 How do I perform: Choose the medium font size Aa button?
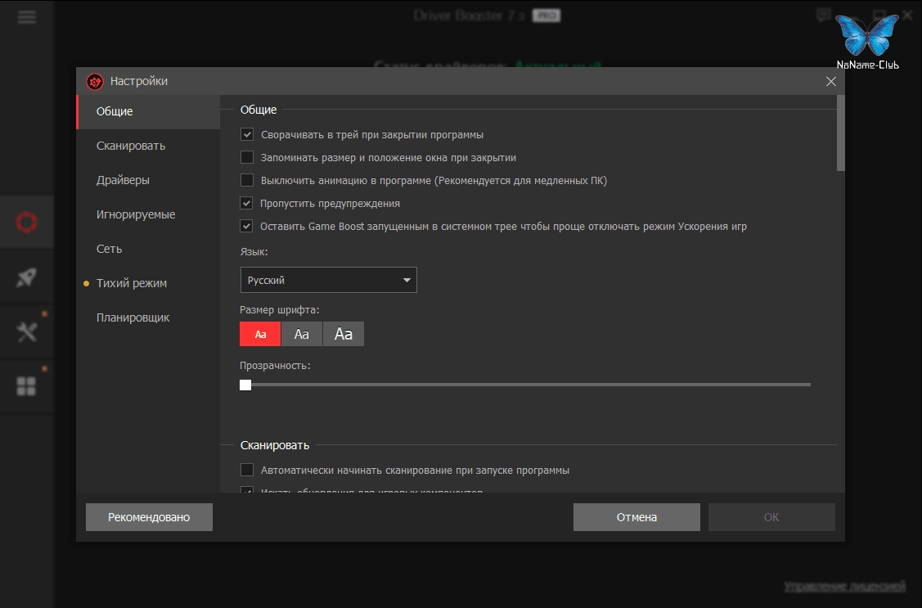(302, 334)
